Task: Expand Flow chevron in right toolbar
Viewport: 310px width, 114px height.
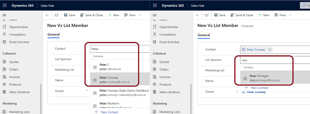Action: point(290,15)
